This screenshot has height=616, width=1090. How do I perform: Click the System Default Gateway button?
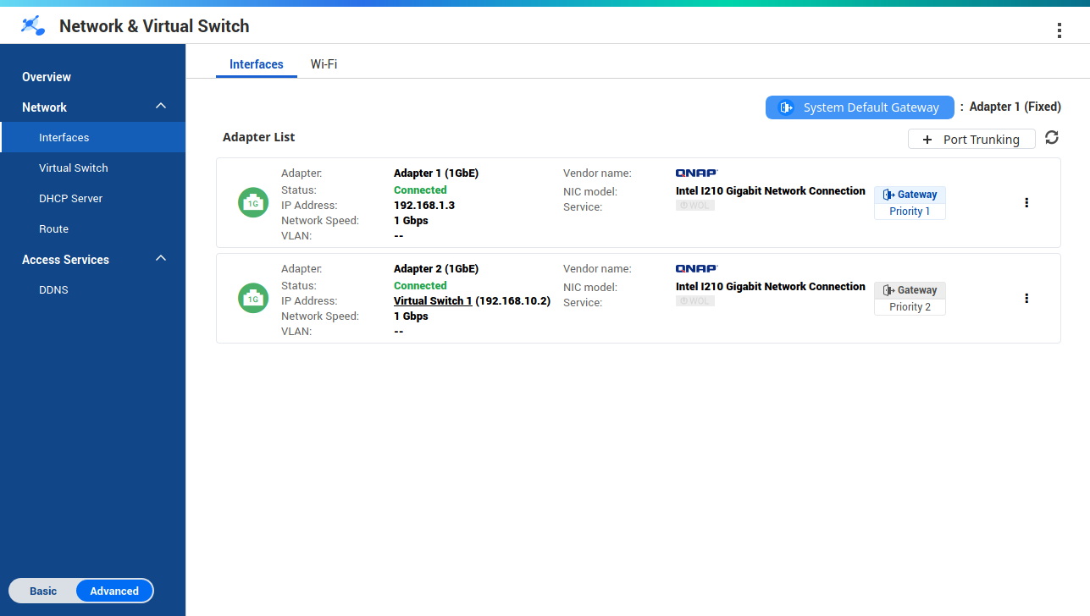click(x=860, y=107)
